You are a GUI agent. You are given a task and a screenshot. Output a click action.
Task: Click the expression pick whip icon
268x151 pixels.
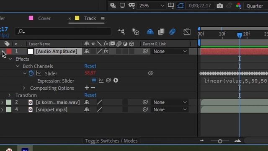point(108,80)
